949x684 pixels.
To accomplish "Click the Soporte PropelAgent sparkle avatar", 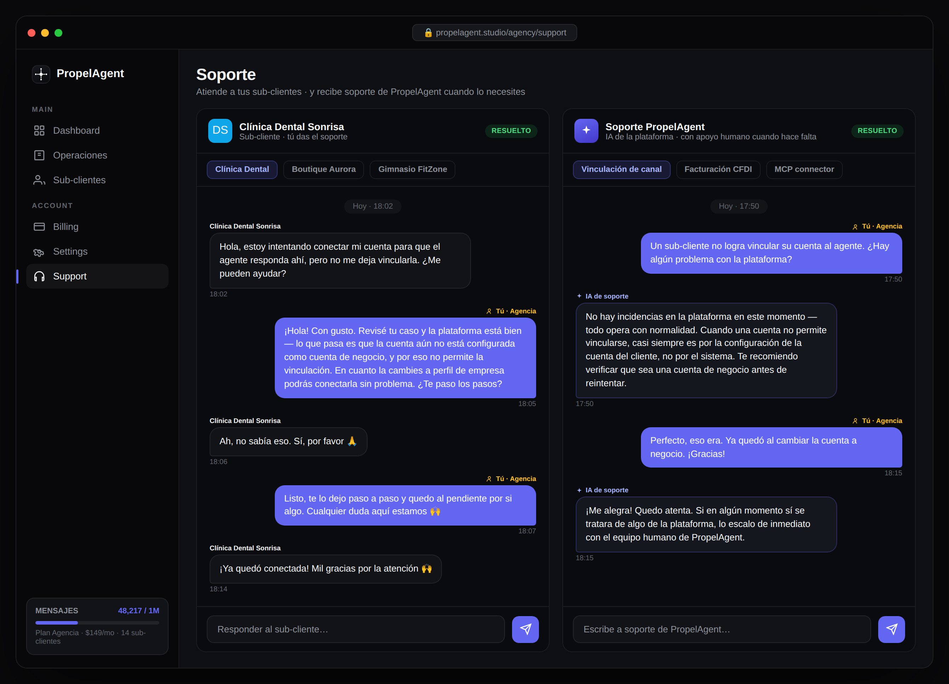I will point(586,131).
